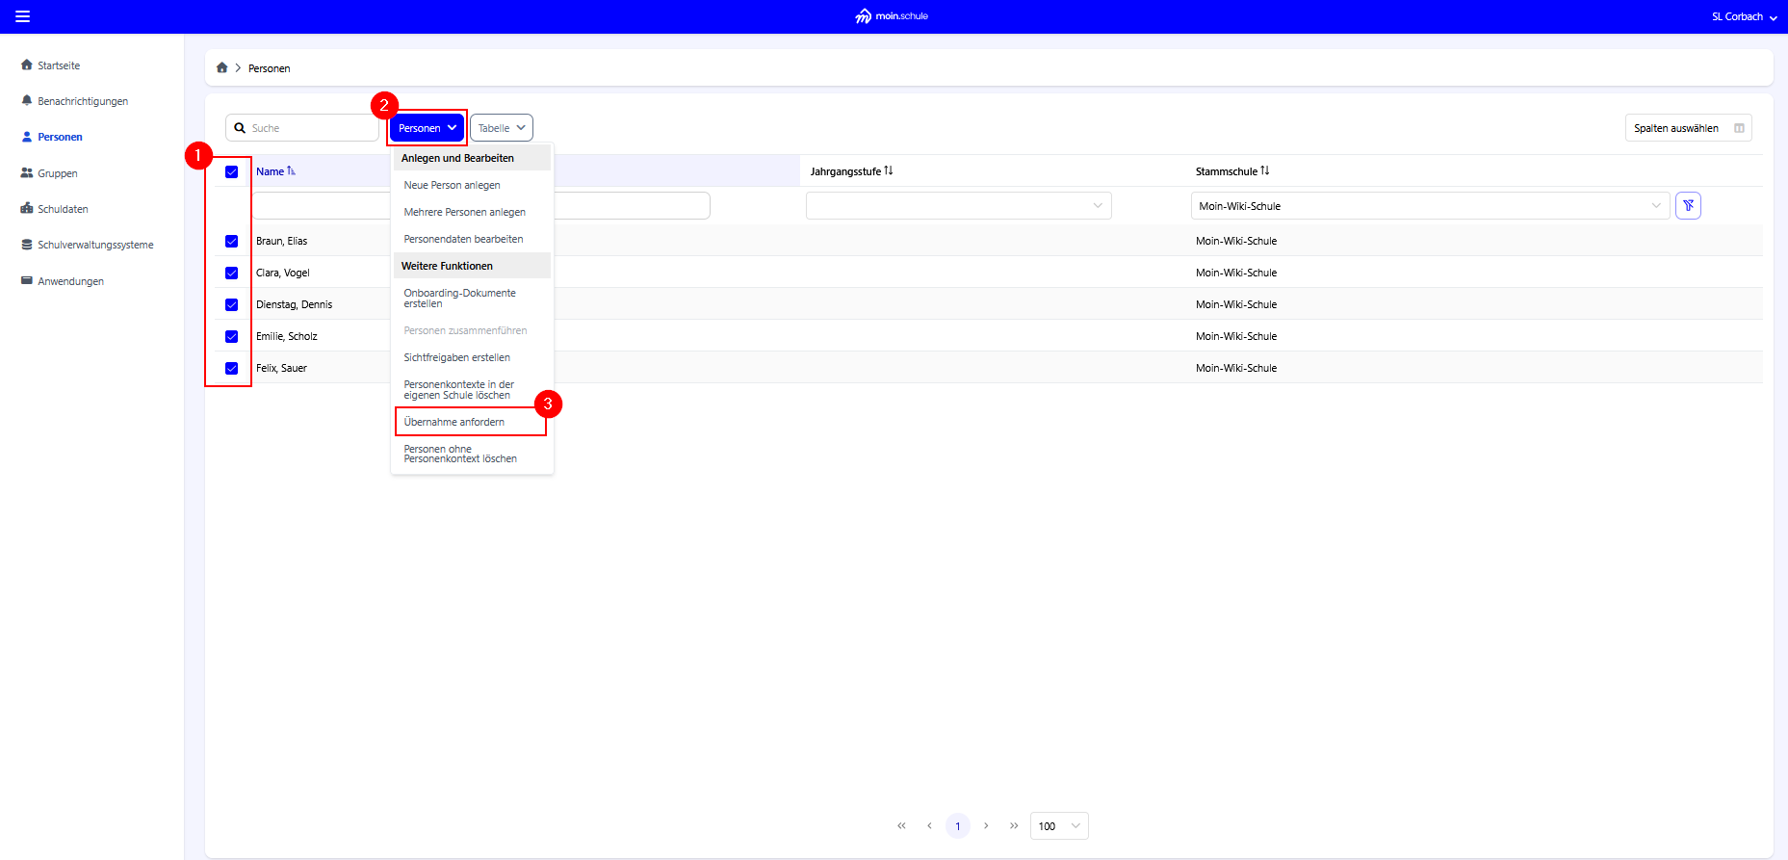Go to Gruppen in the sidebar
Image resolution: width=1788 pixels, height=860 pixels.
coord(57,173)
